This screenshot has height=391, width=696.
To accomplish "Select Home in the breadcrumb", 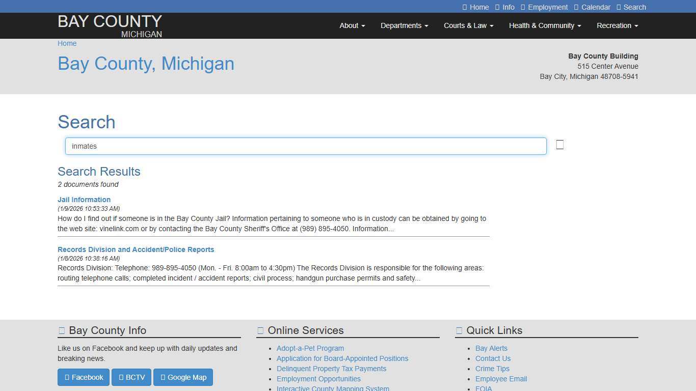I will pyautogui.click(x=67, y=43).
